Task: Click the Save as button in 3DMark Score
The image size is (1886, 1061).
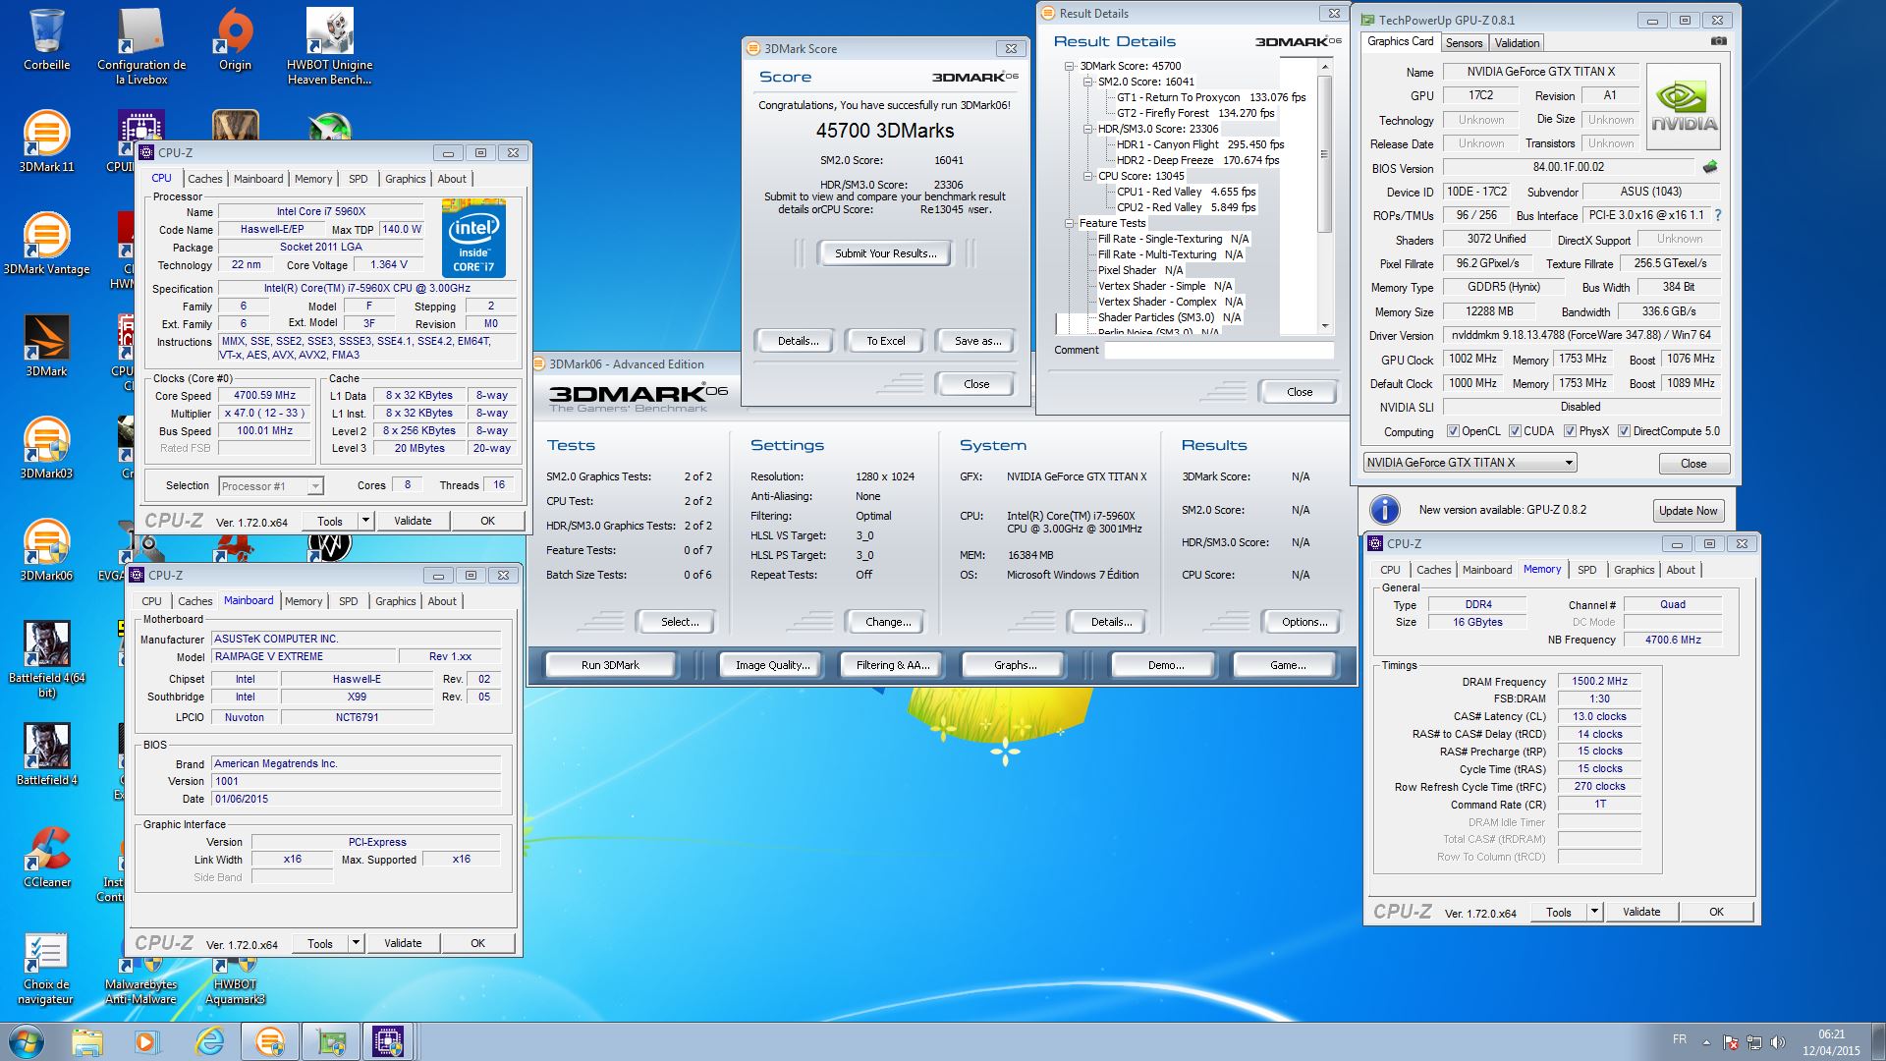Action: tap(977, 341)
